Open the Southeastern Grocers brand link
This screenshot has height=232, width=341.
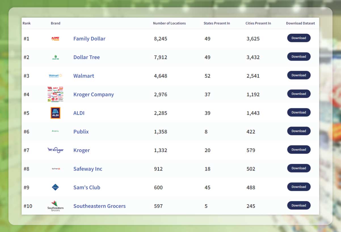(x=100, y=206)
